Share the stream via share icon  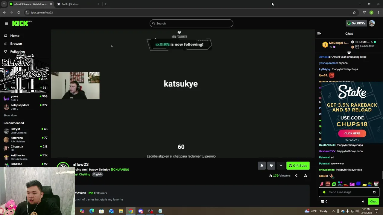(x=296, y=176)
